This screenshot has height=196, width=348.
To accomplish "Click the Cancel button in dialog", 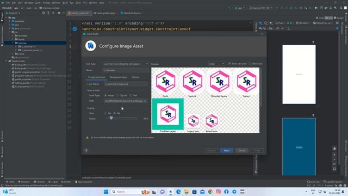I will pos(242,150).
